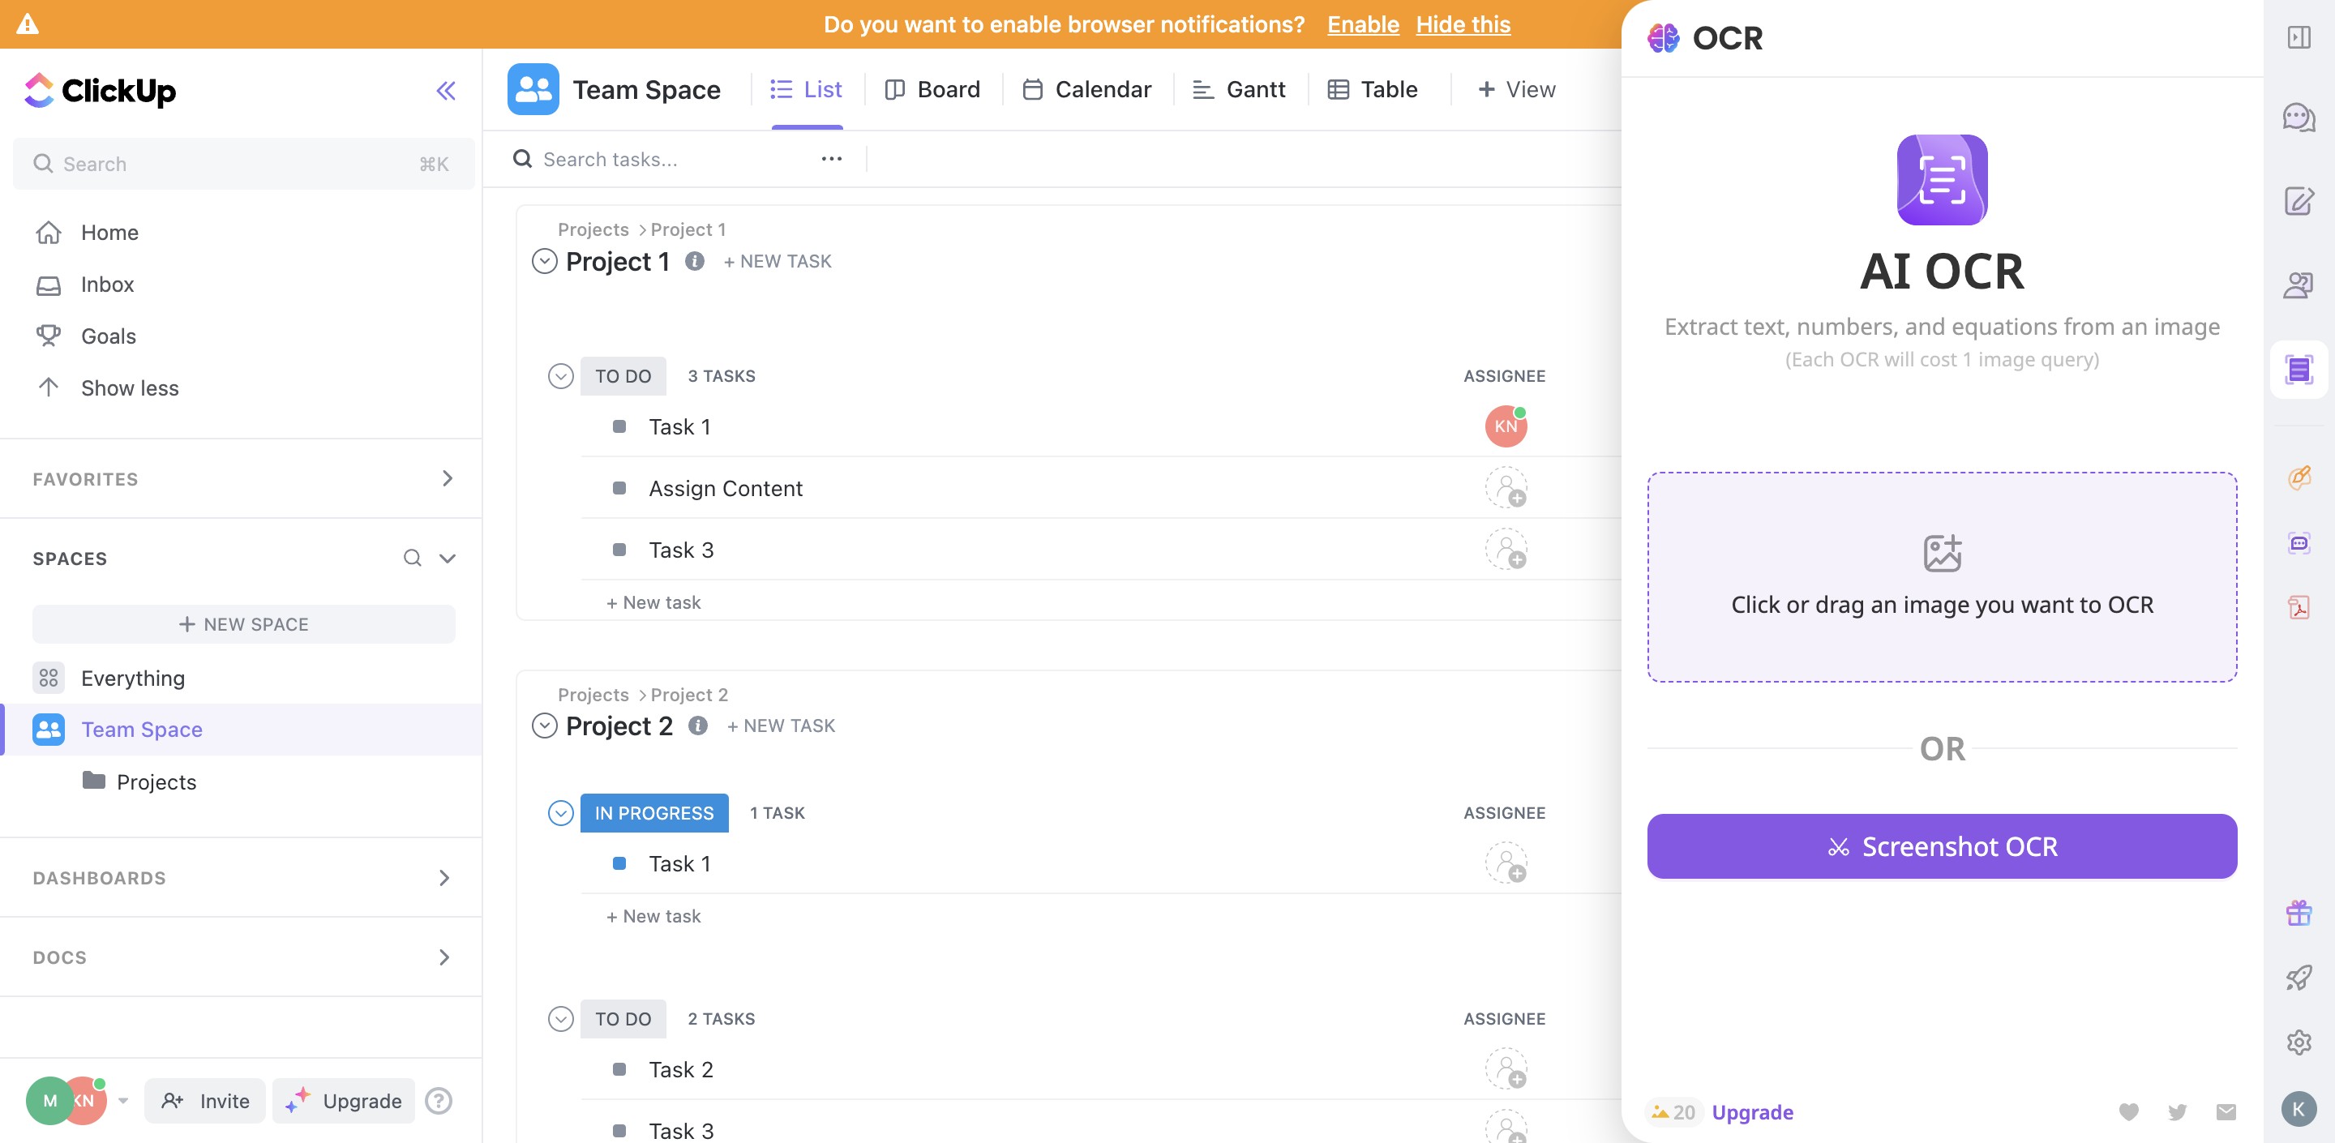The image size is (2335, 1143).
Task: Switch to the Table view tab
Action: pyautogui.click(x=1373, y=90)
